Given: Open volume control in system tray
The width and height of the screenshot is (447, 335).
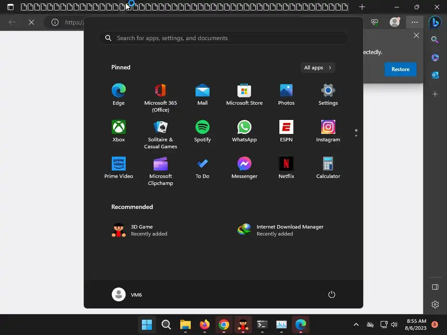Looking at the screenshot, I should (x=394, y=325).
